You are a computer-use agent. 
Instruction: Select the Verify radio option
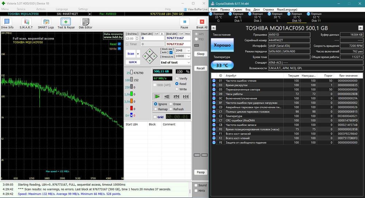(177, 78)
